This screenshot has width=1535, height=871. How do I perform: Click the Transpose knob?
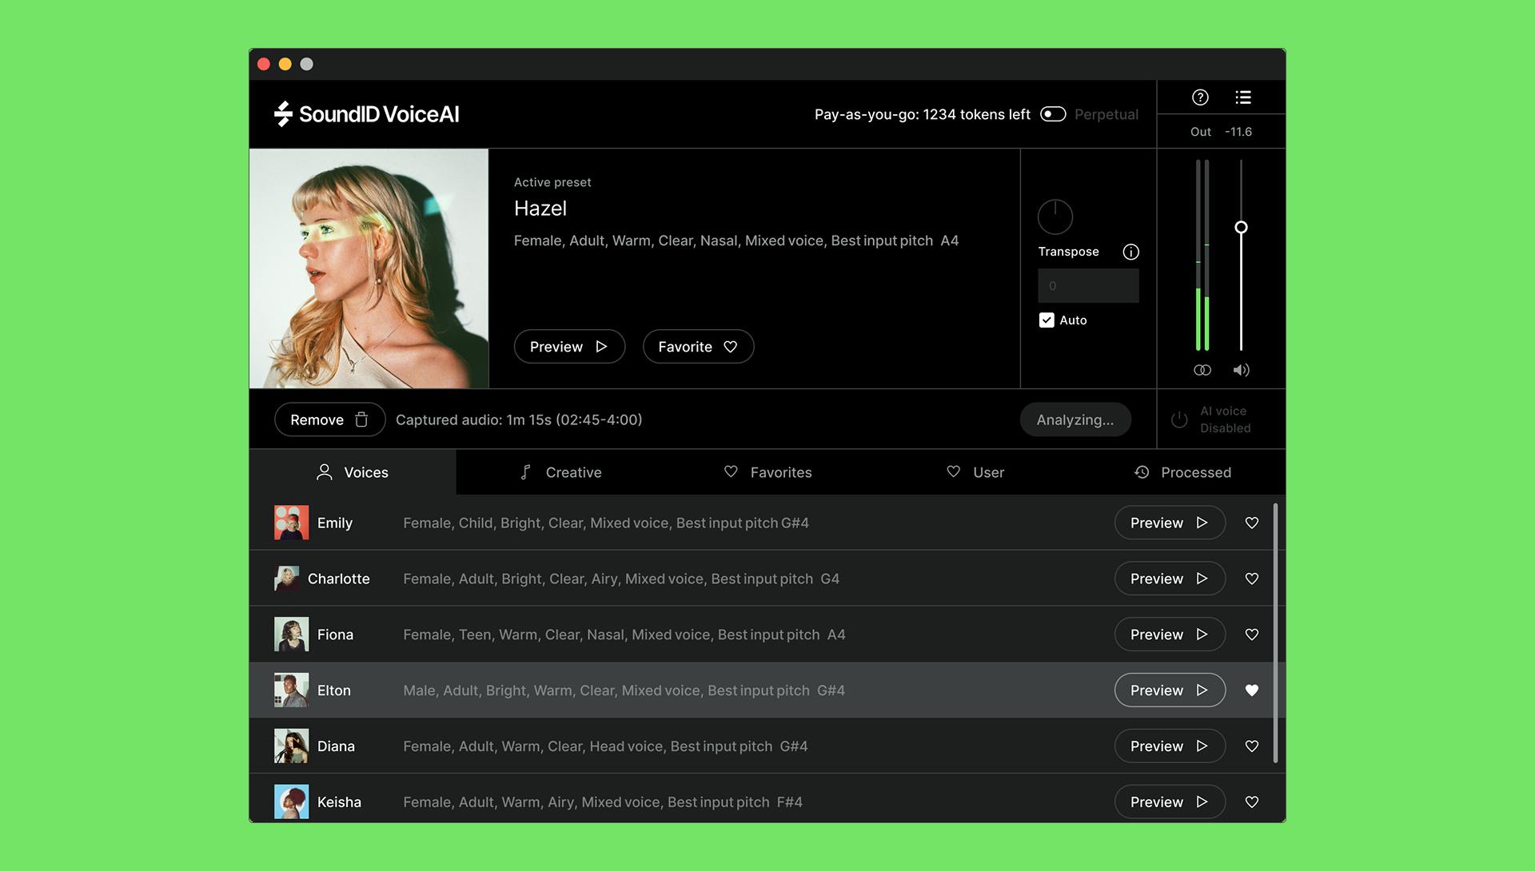point(1055,217)
